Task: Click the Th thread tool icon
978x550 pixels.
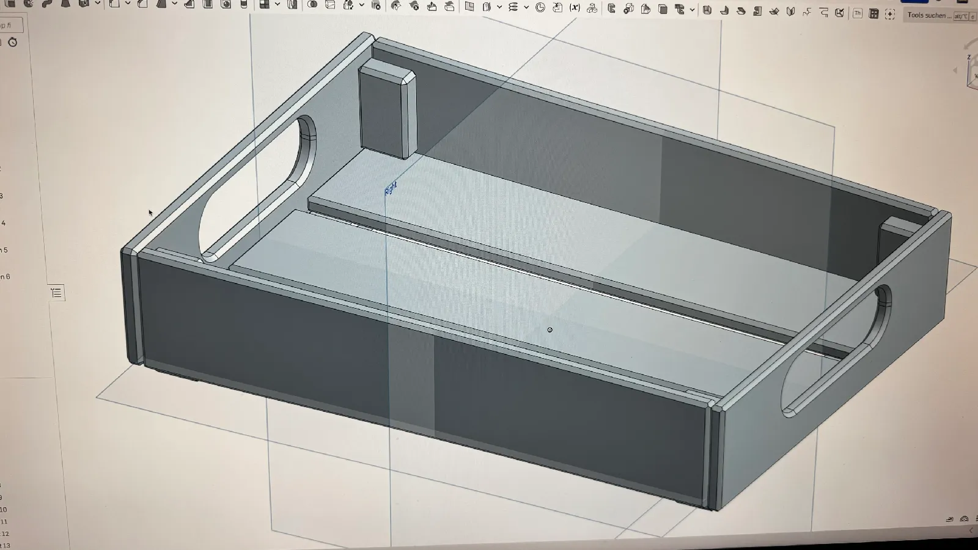Action: click(858, 13)
